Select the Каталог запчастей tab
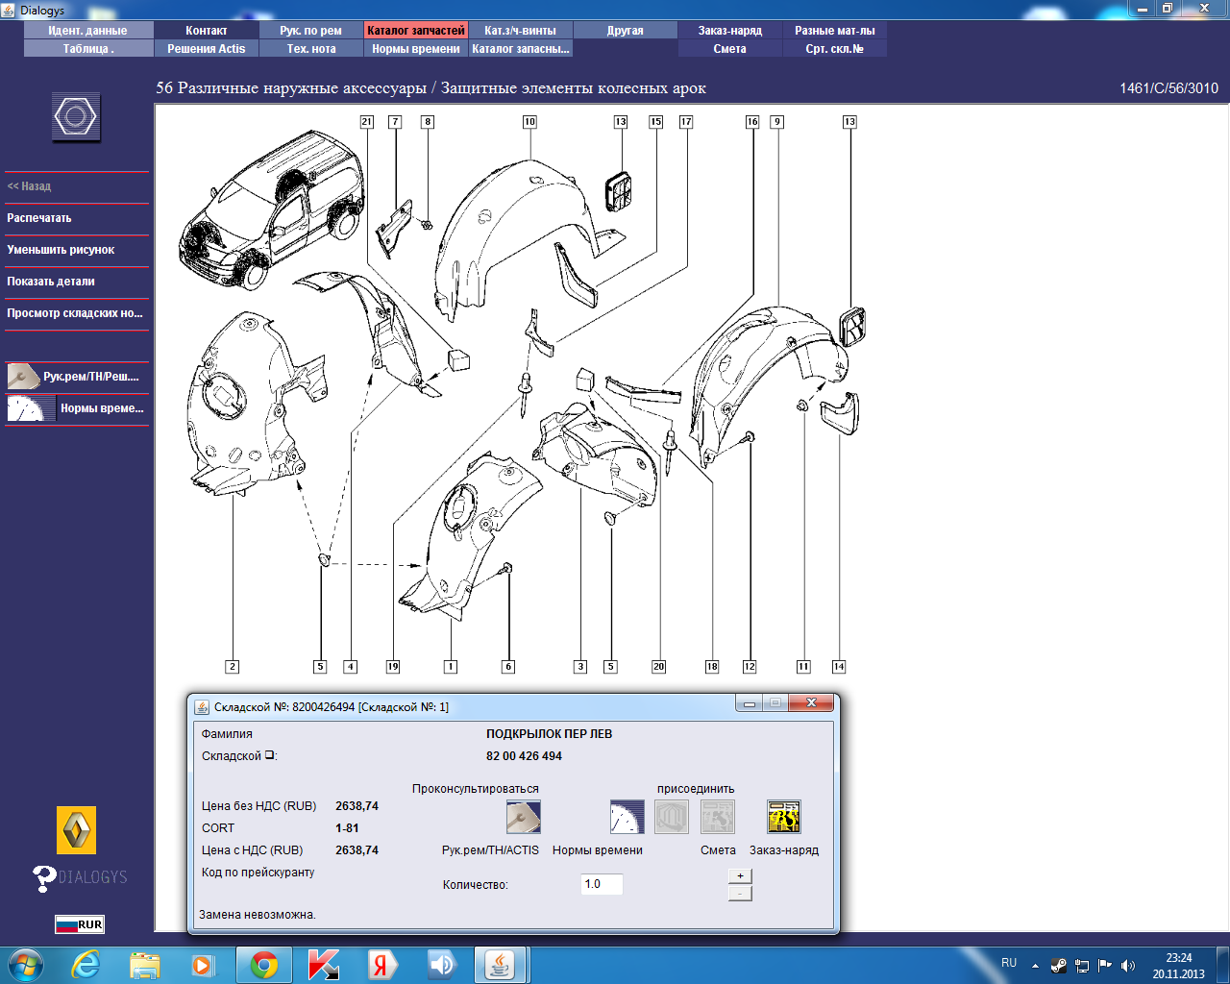 [416, 31]
